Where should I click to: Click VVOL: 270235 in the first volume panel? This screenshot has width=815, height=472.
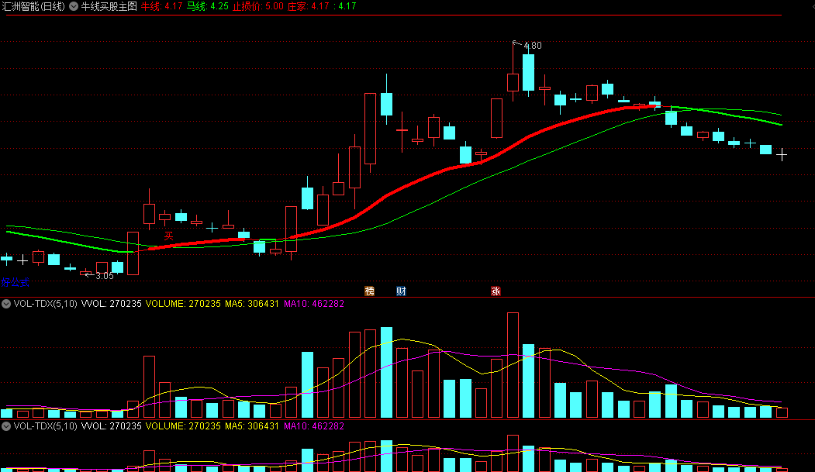[x=111, y=304]
